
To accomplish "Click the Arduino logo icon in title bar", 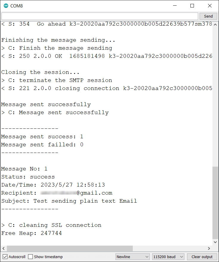I will 6,6.
